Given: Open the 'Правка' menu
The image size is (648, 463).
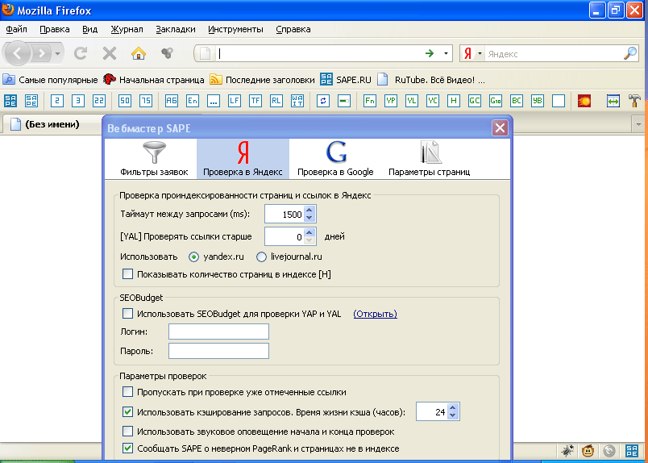Looking at the screenshot, I should coord(55,29).
